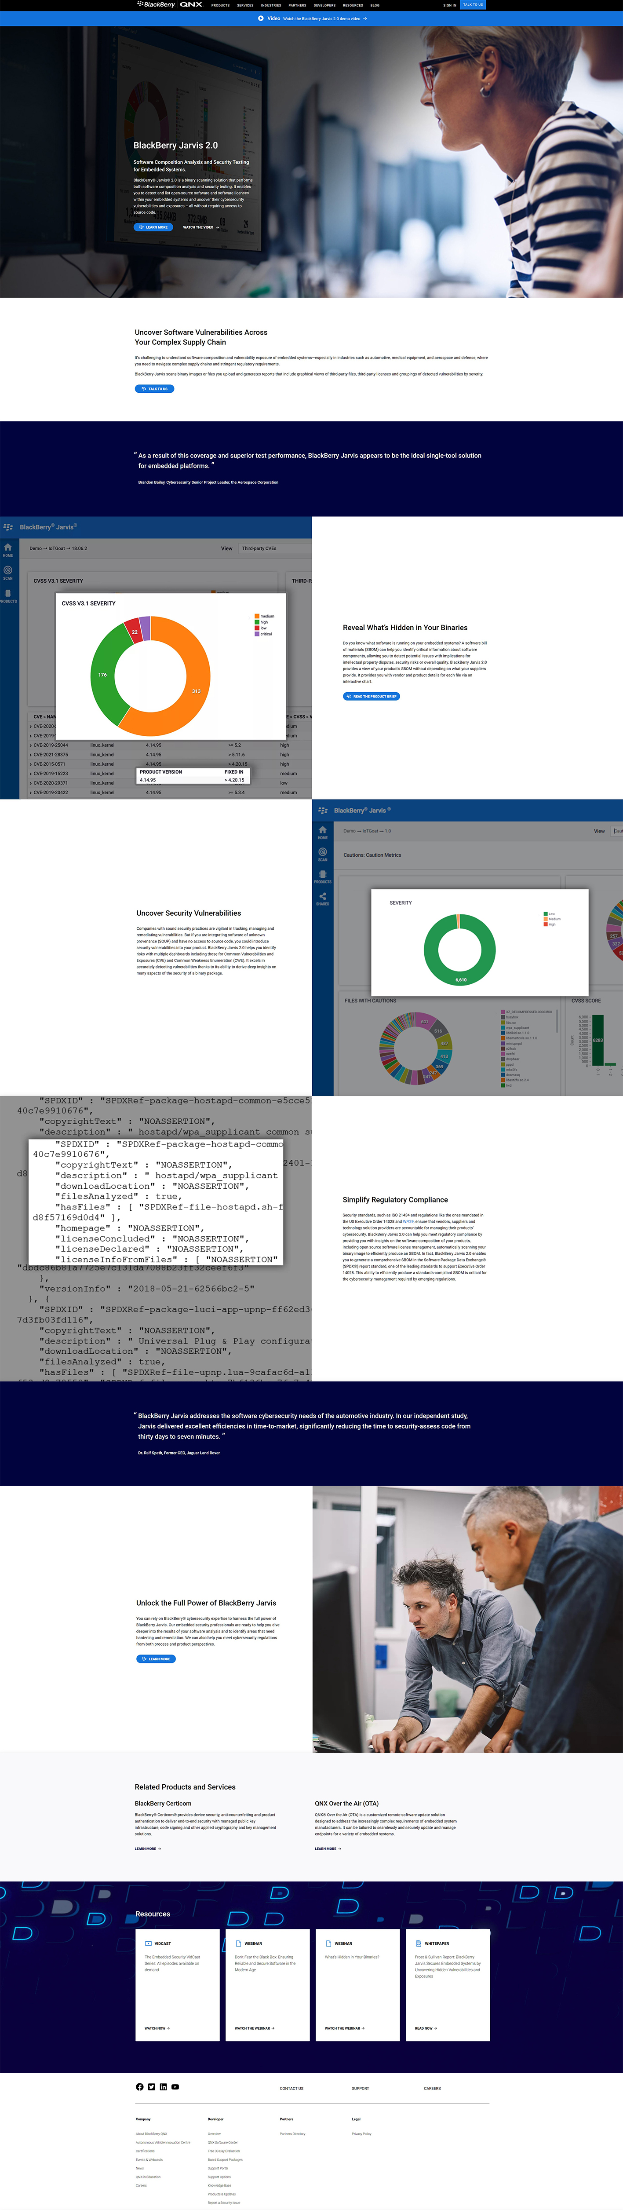
Task: Expand the Products navigation menu
Action: 221,5
